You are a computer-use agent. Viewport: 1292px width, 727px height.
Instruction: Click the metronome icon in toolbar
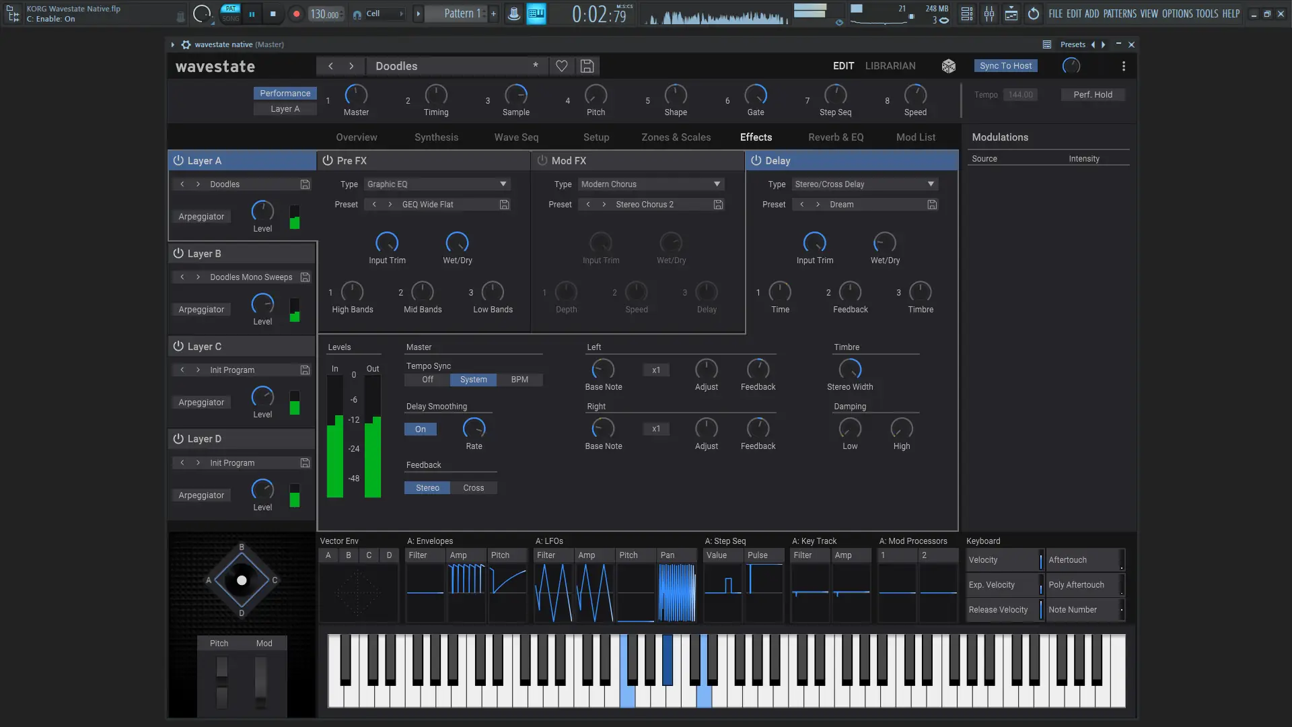tap(513, 14)
